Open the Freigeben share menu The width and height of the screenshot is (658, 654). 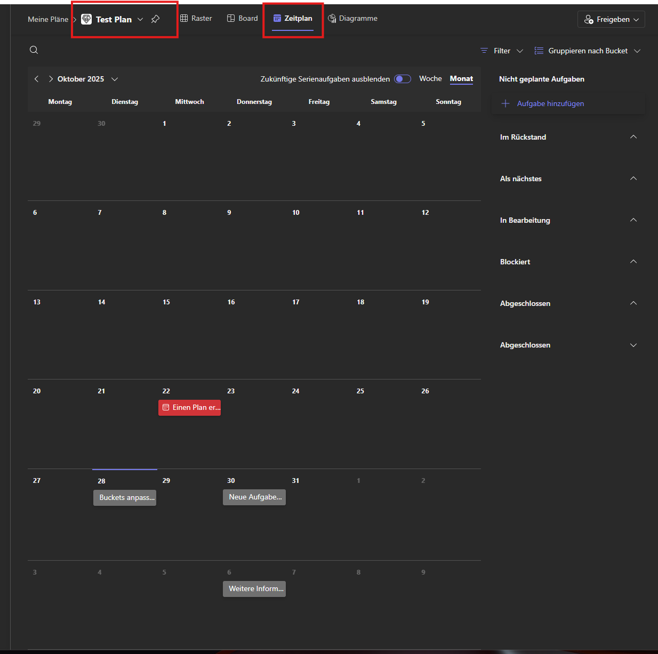611,19
